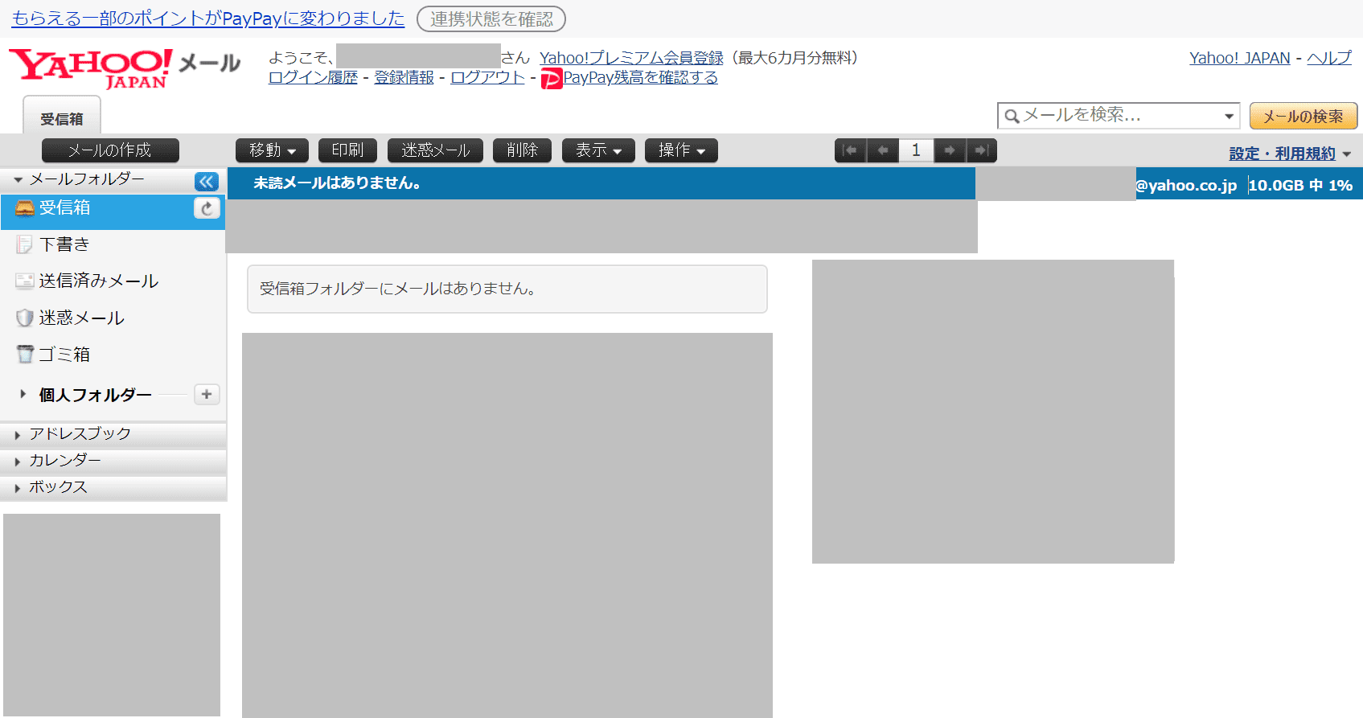Open PayPay残高を確認する link
Viewport: 1363px width, 718px height.
640,77
